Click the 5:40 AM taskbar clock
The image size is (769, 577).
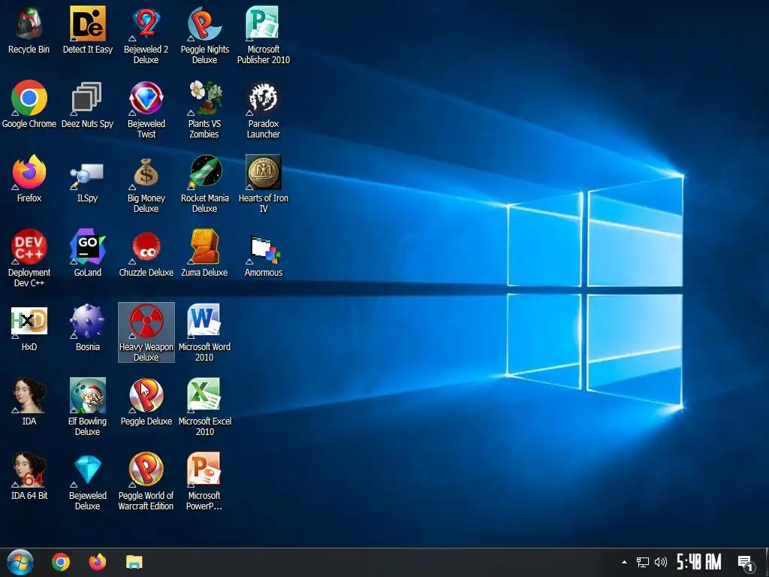coord(699,562)
